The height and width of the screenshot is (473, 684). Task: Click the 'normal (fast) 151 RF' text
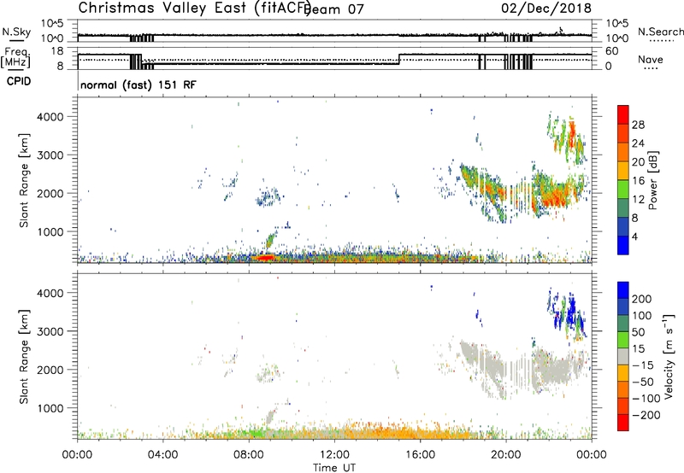point(139,85)
